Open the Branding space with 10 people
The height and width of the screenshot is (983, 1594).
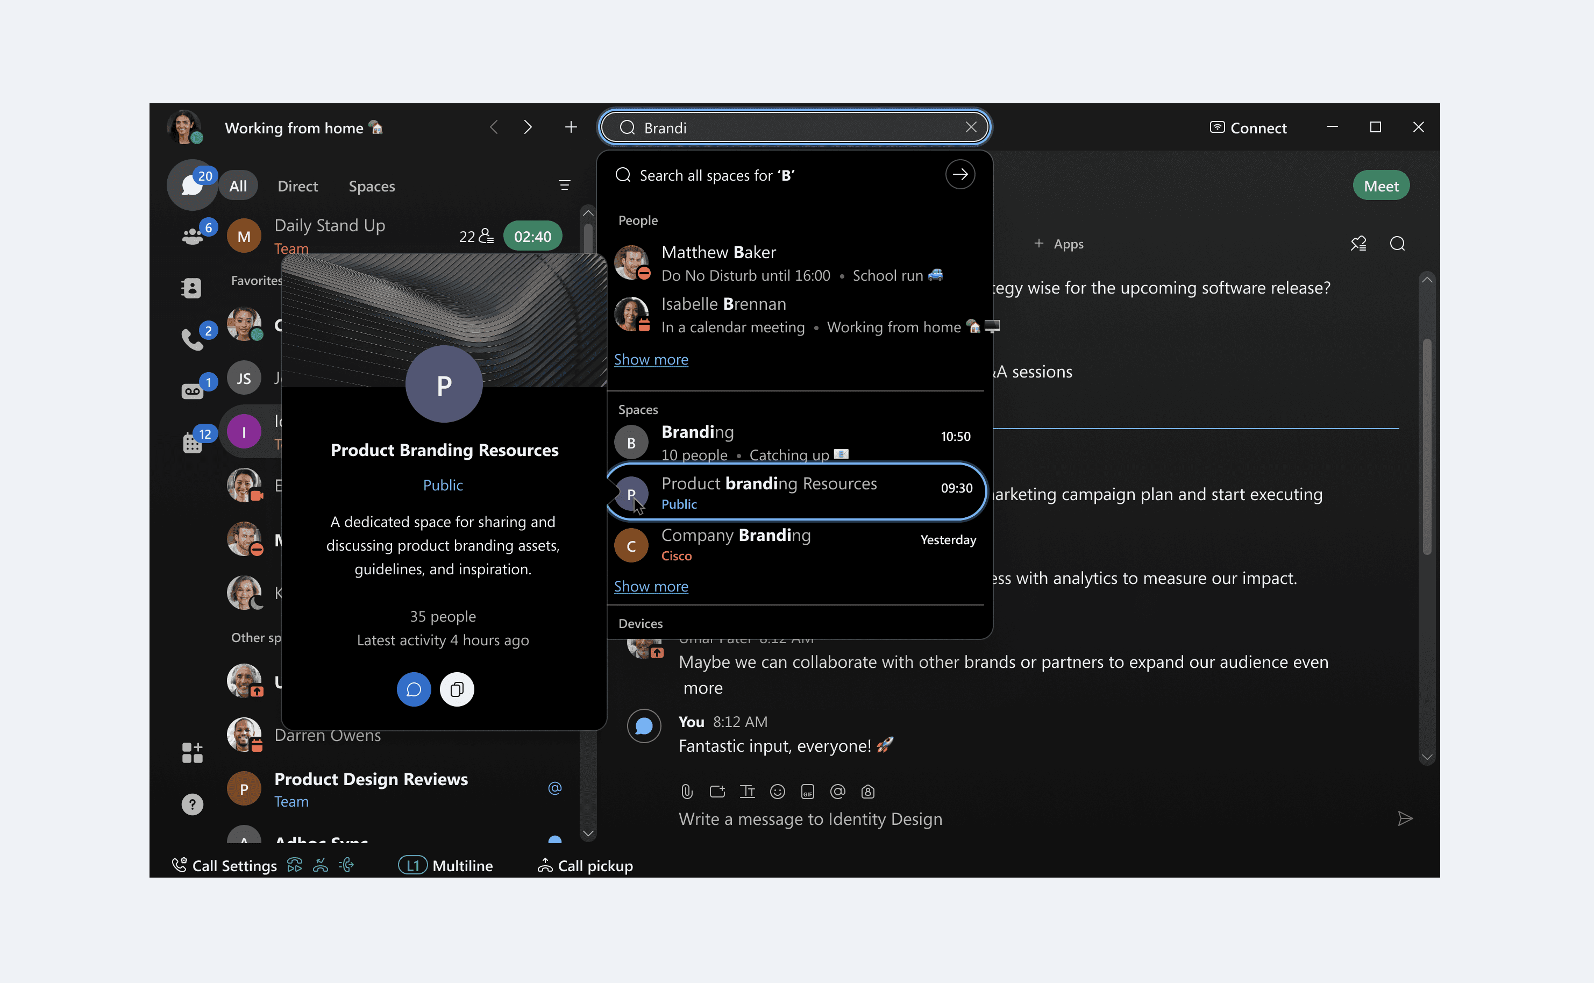pyautogui.click(x=794, y=442)
